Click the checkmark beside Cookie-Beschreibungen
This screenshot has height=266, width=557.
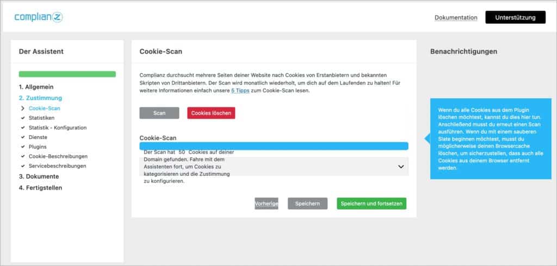pos(23,156)
